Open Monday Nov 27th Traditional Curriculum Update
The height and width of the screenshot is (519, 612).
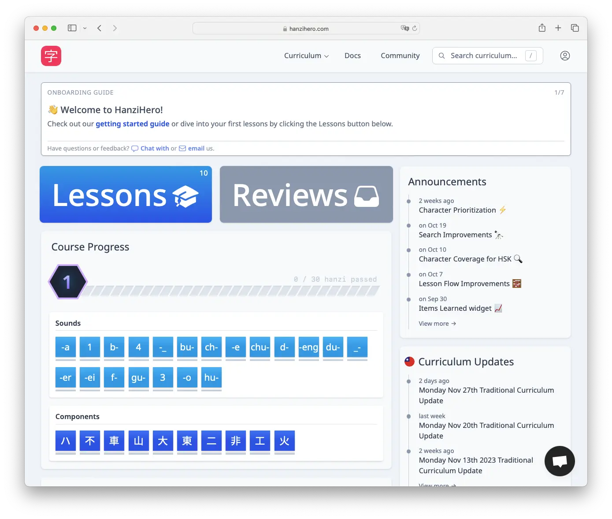pyautogui.click(x=486, y=395)
